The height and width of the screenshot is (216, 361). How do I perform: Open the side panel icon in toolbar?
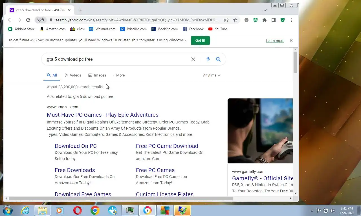[x=274, y=20]
